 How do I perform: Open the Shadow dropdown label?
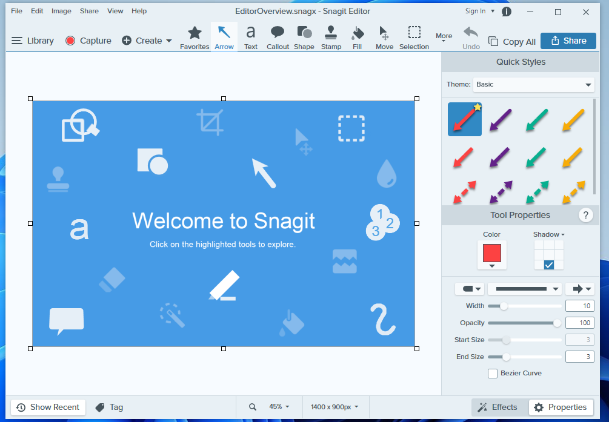coord(548,234)
